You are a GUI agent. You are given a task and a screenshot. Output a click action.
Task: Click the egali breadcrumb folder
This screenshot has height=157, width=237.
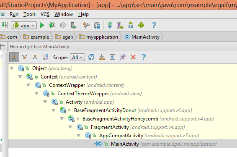[x=64, y=37]
